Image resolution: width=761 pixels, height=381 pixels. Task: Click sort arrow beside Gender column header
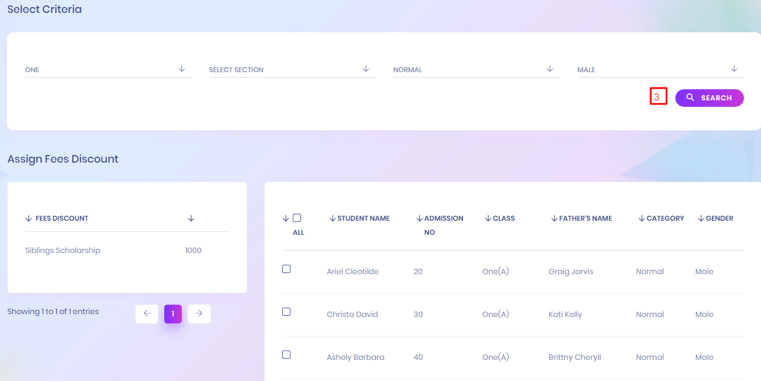(x=701, y=218)
